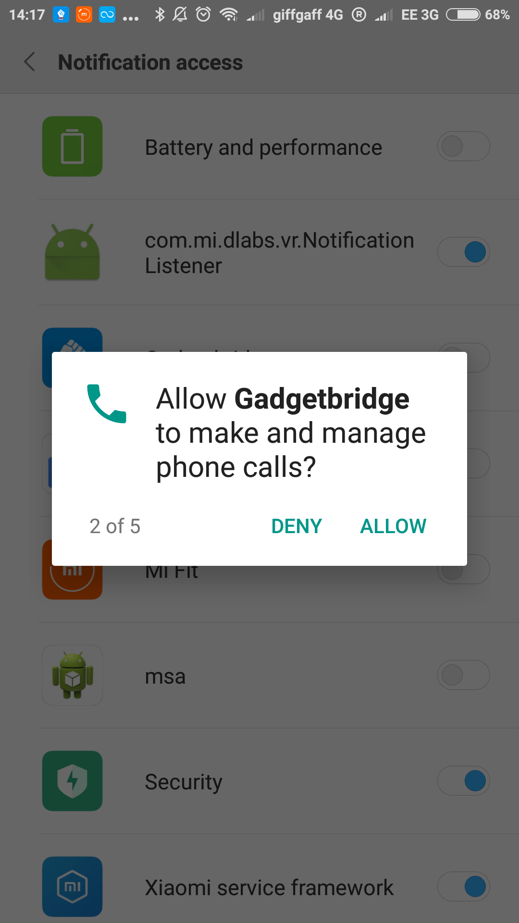
Task: Tap the Xiaomi service framework icon
Action: coord(72,886)
